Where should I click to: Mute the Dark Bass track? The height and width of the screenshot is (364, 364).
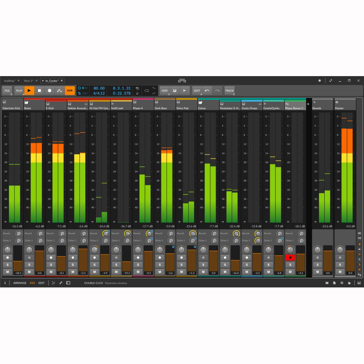coord(160,271)
